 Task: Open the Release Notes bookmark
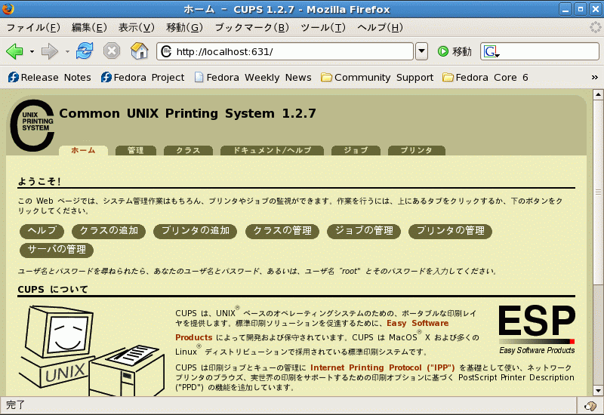pos(50,78)
